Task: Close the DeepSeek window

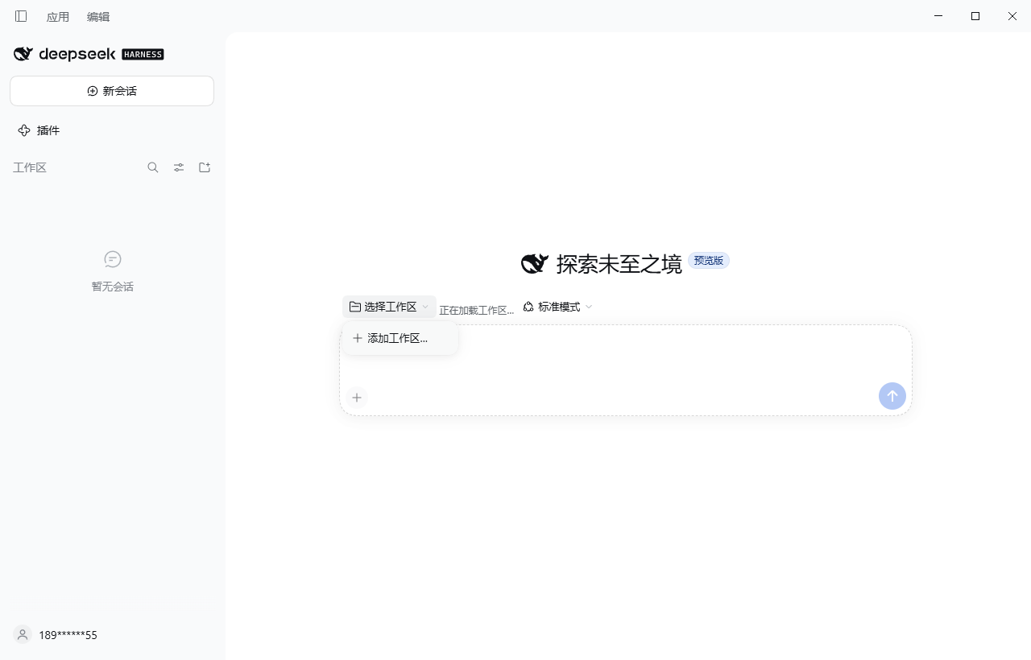Action: 1012,16
